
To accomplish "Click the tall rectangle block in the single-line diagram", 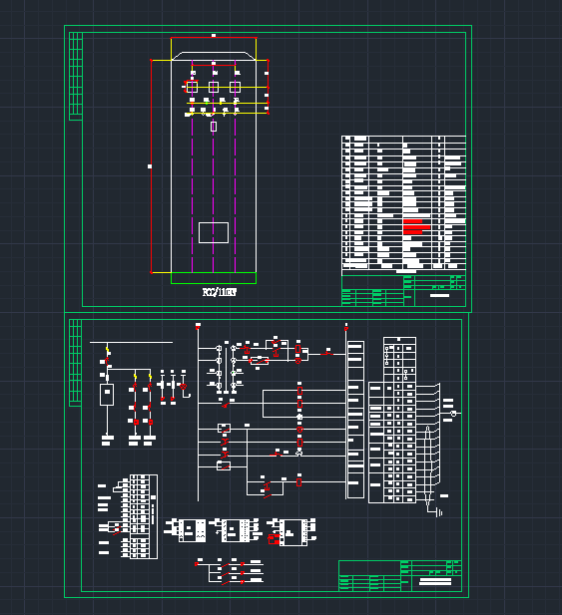I will [x=107, y=395].
